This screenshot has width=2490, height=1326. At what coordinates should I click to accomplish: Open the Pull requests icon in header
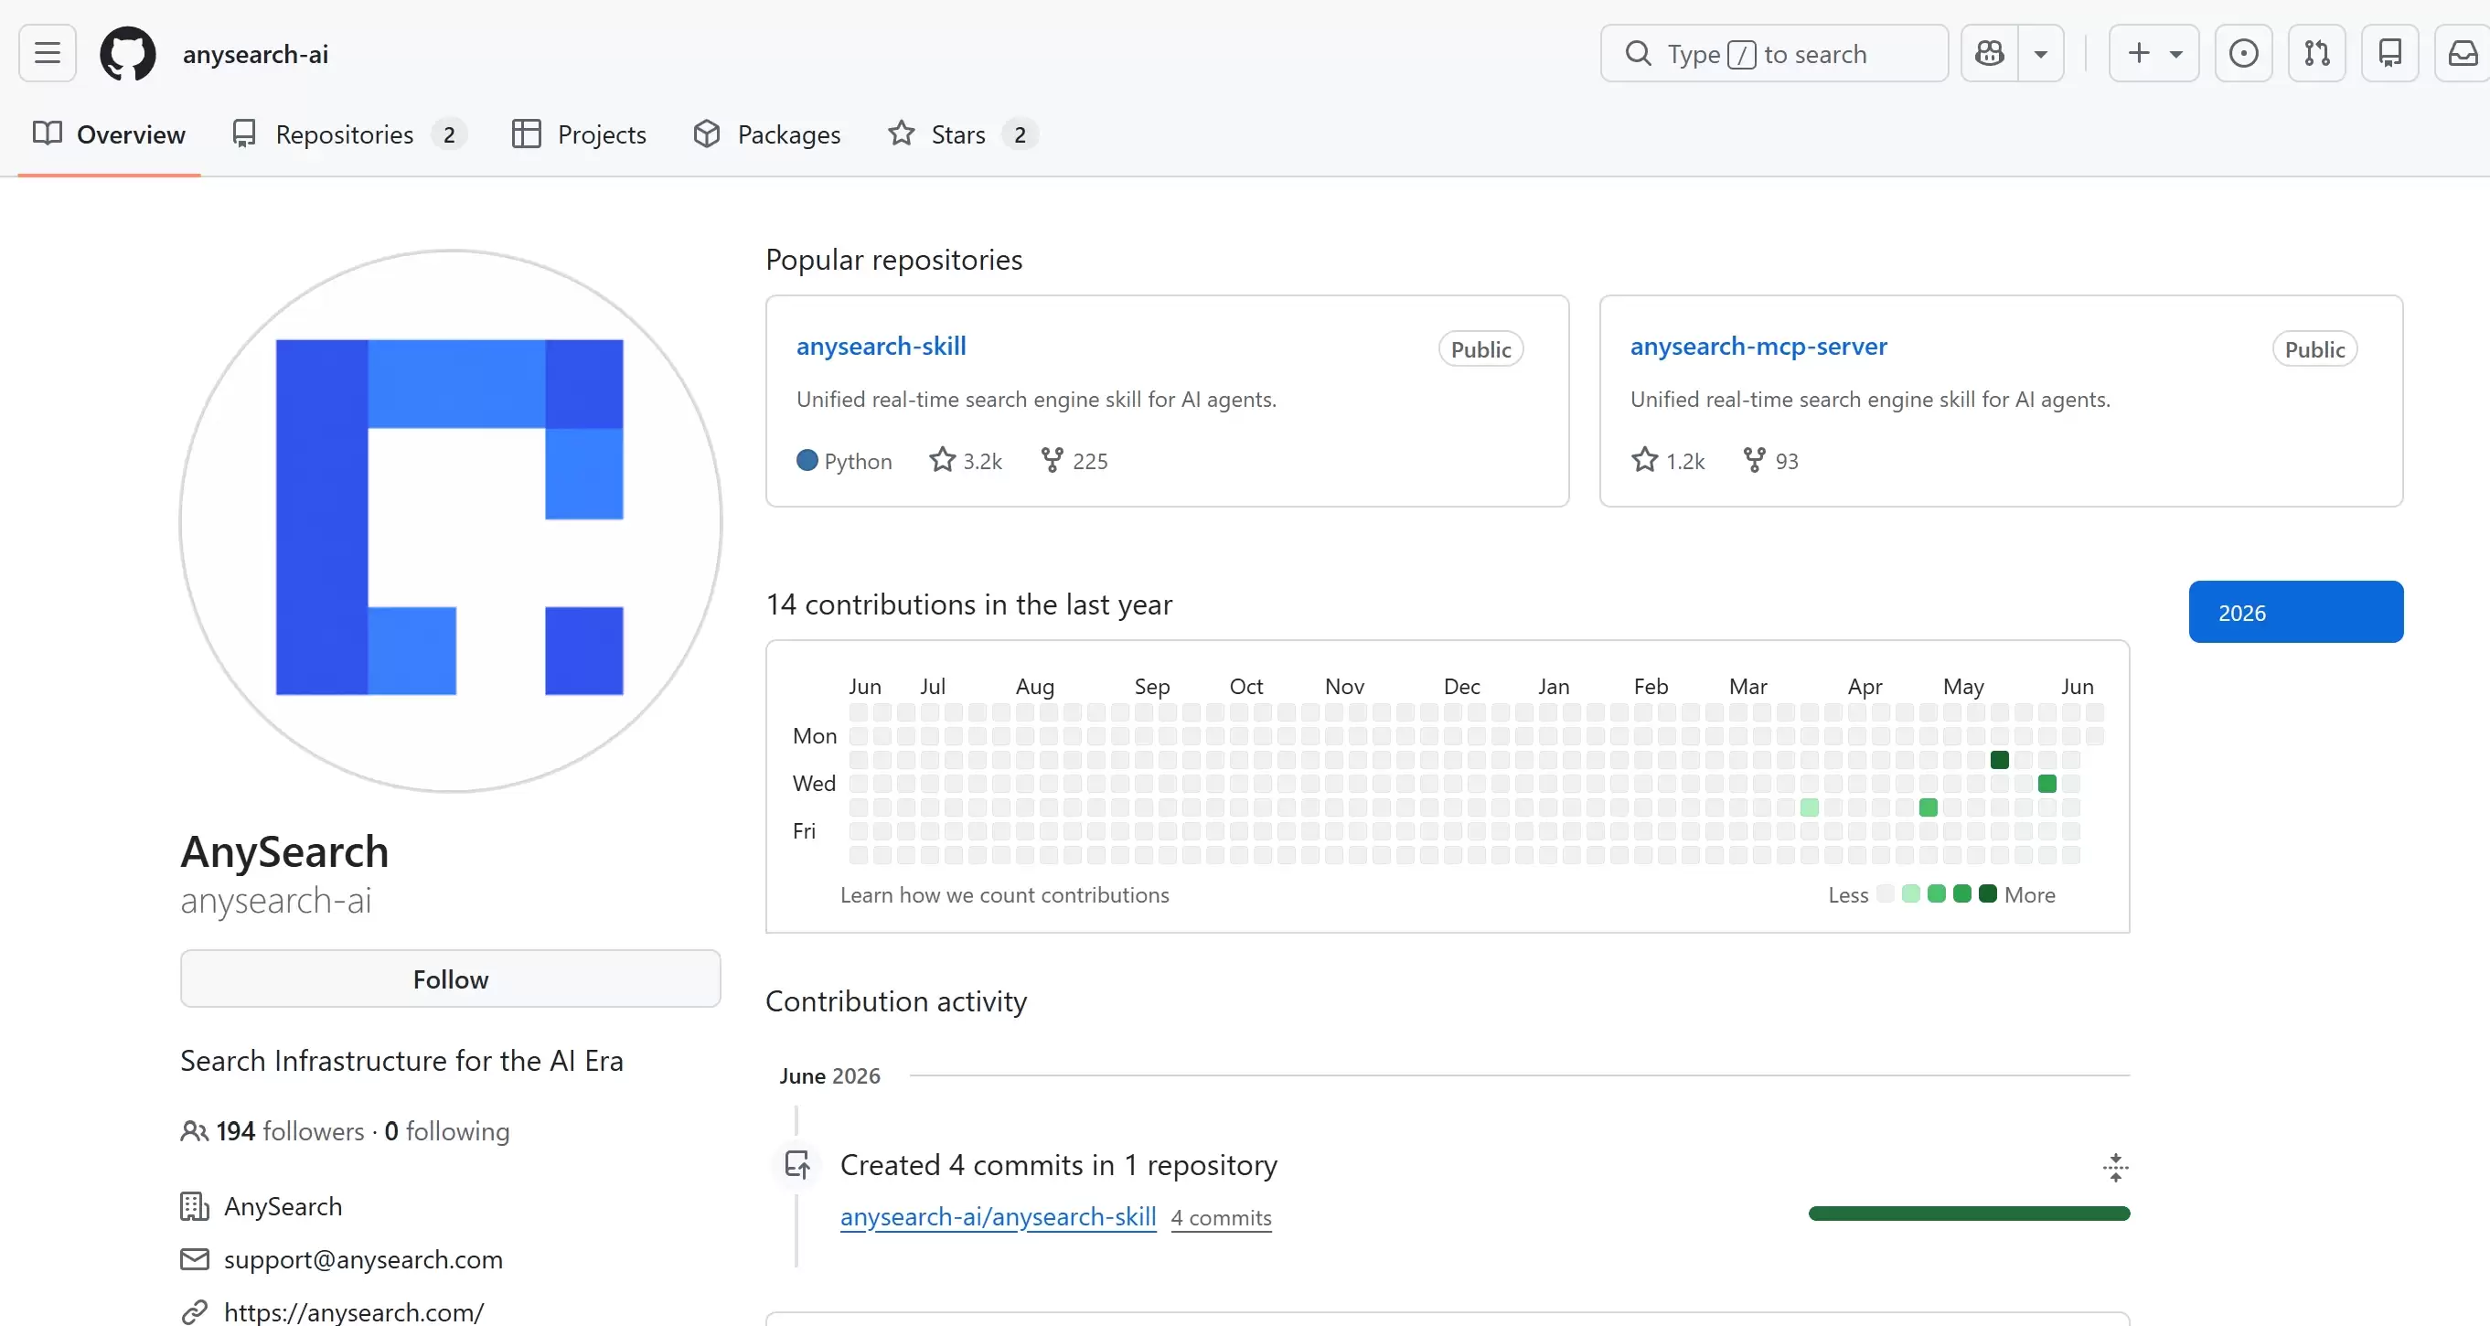2316,53
